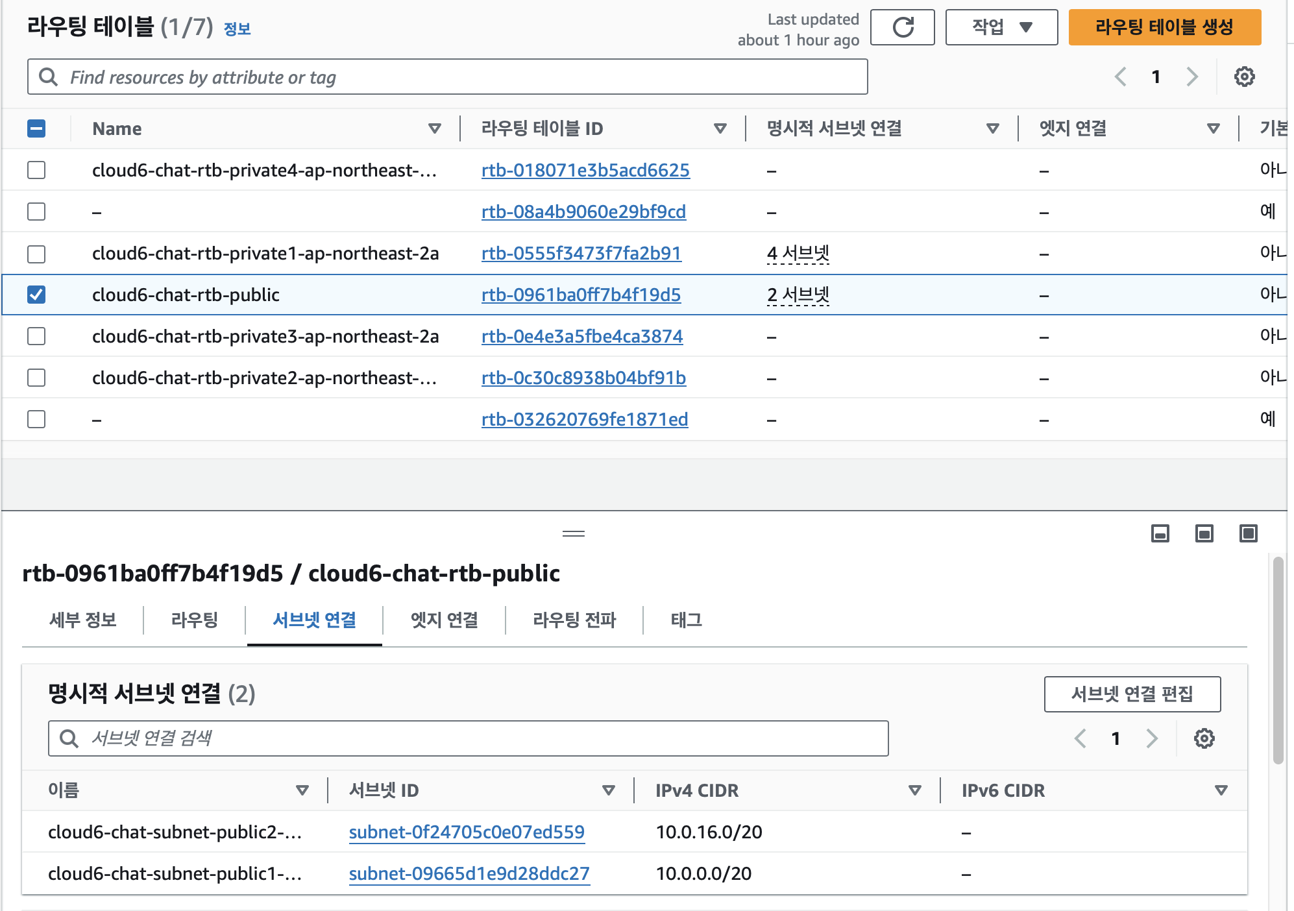Switch to the 라우팅 tab
Screen dimensions: 1294x911
pyautogui.click(x=194, y=620)
